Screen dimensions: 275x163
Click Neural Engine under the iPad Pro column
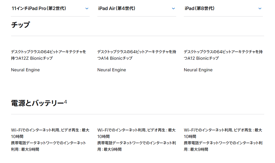pyautogui.click(x=25, y=70)
